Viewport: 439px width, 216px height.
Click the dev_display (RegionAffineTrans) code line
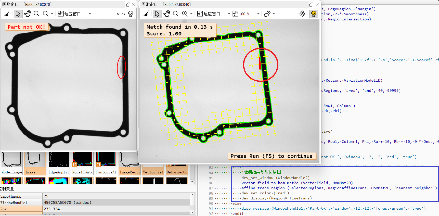[x=277, y=198]
